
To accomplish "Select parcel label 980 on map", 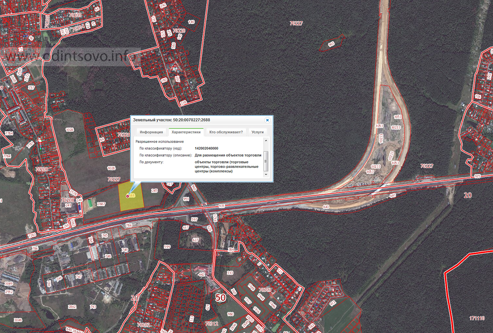I will click(x=230, y=314).
